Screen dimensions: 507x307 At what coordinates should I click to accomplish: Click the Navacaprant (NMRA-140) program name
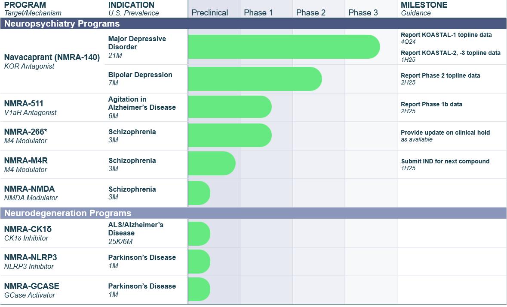point(52,57)
